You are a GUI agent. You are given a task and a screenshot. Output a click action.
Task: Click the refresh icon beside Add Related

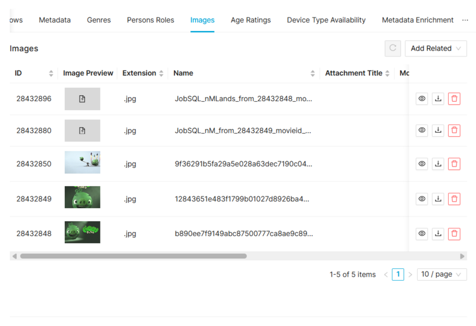point(393,48)
